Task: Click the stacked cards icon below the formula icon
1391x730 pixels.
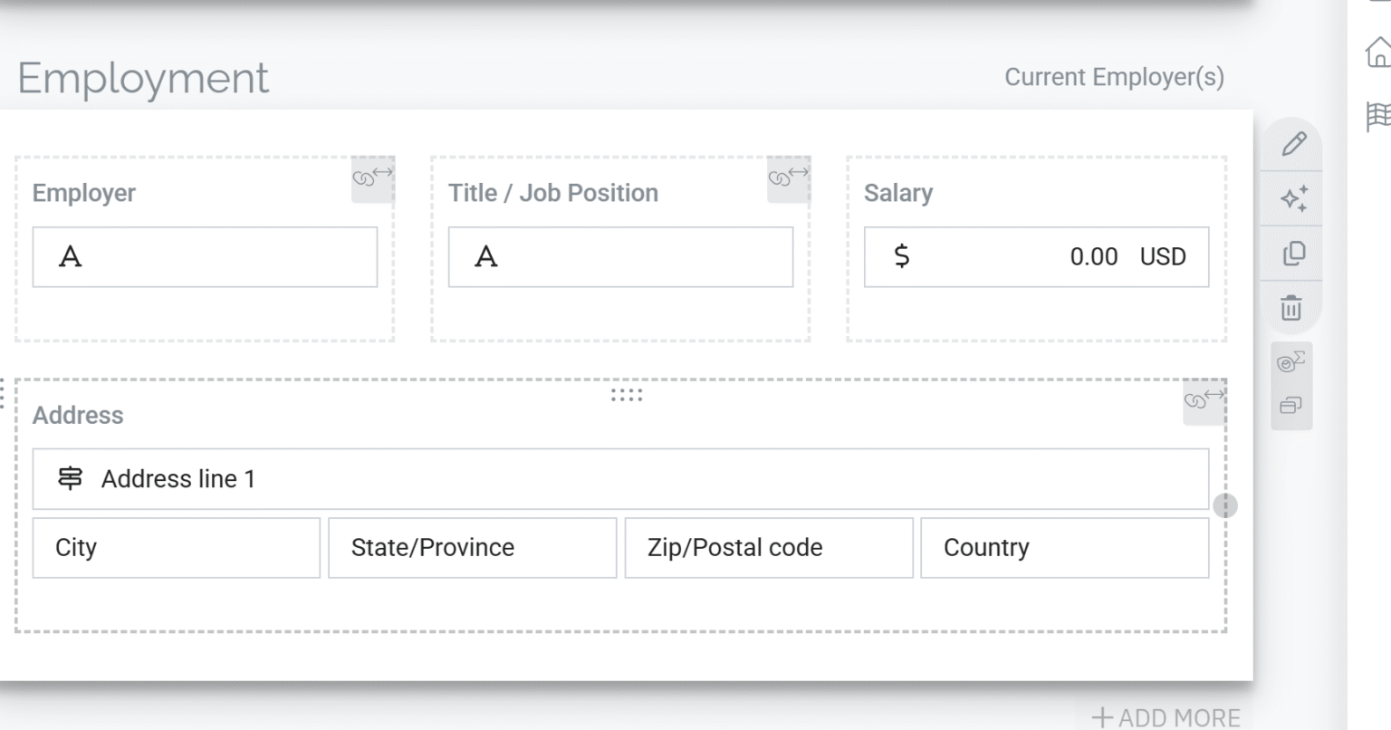Action: 1290,405
